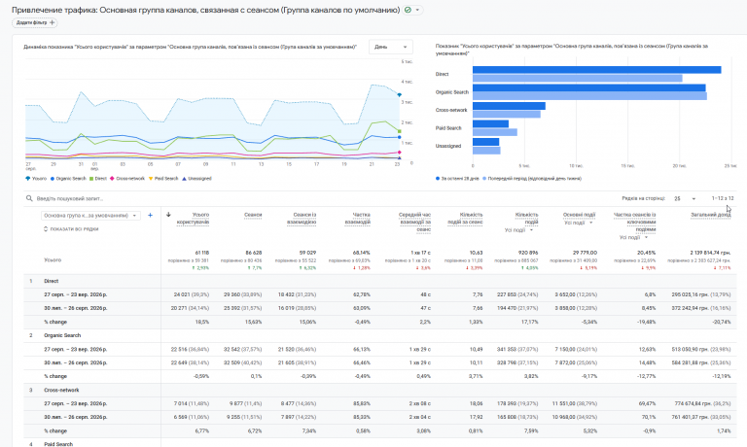Sort by the Середній час взаємодії за сеанс header
This screenshot has height=447, width=747.
point(415,222)
